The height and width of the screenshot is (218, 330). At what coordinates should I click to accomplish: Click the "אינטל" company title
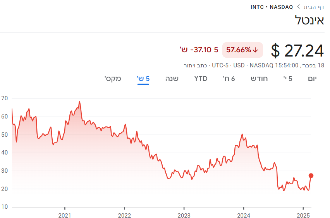pyautogui.click(x=309, y=20)
